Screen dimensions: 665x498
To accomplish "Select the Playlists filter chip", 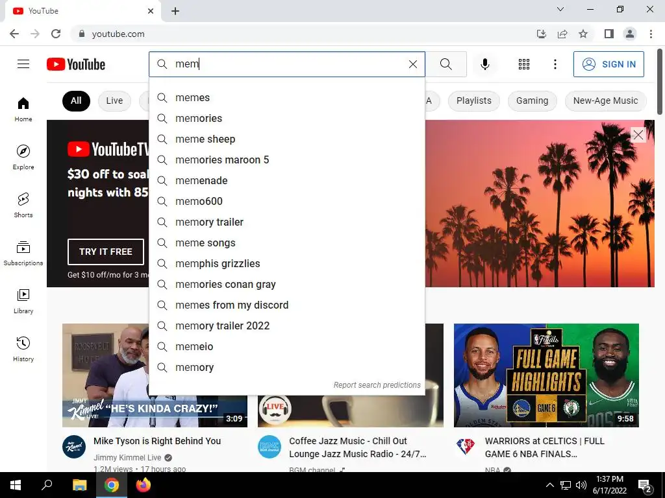I will 473,101.
